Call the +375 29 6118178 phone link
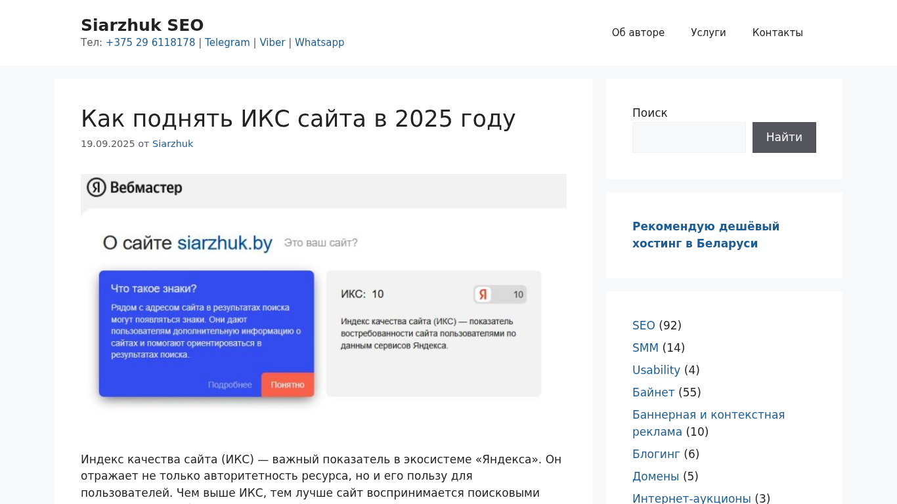 (x=150, y=43)
